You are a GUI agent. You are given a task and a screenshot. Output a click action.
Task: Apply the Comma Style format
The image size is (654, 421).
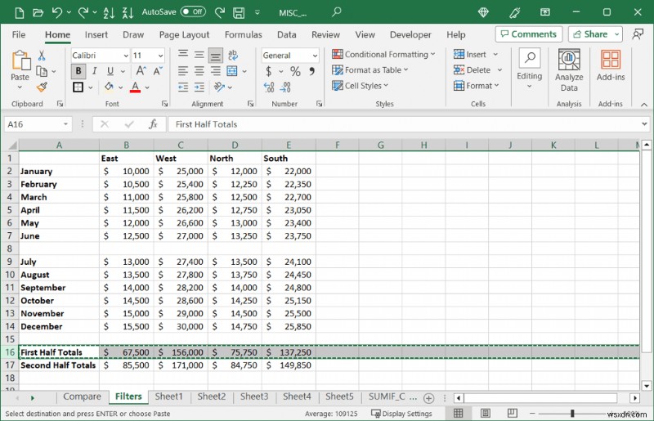[x=312, y=71]
